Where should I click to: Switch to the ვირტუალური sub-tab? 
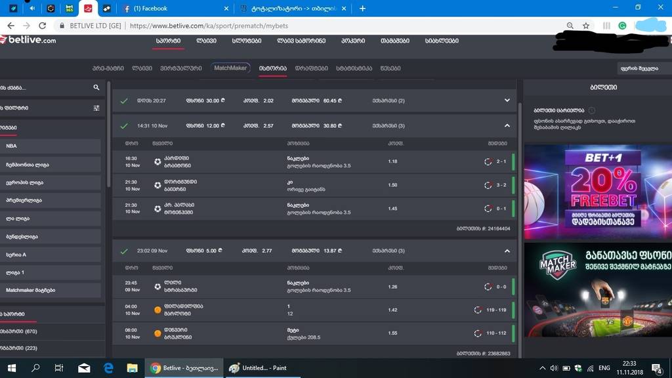[181, 68]
